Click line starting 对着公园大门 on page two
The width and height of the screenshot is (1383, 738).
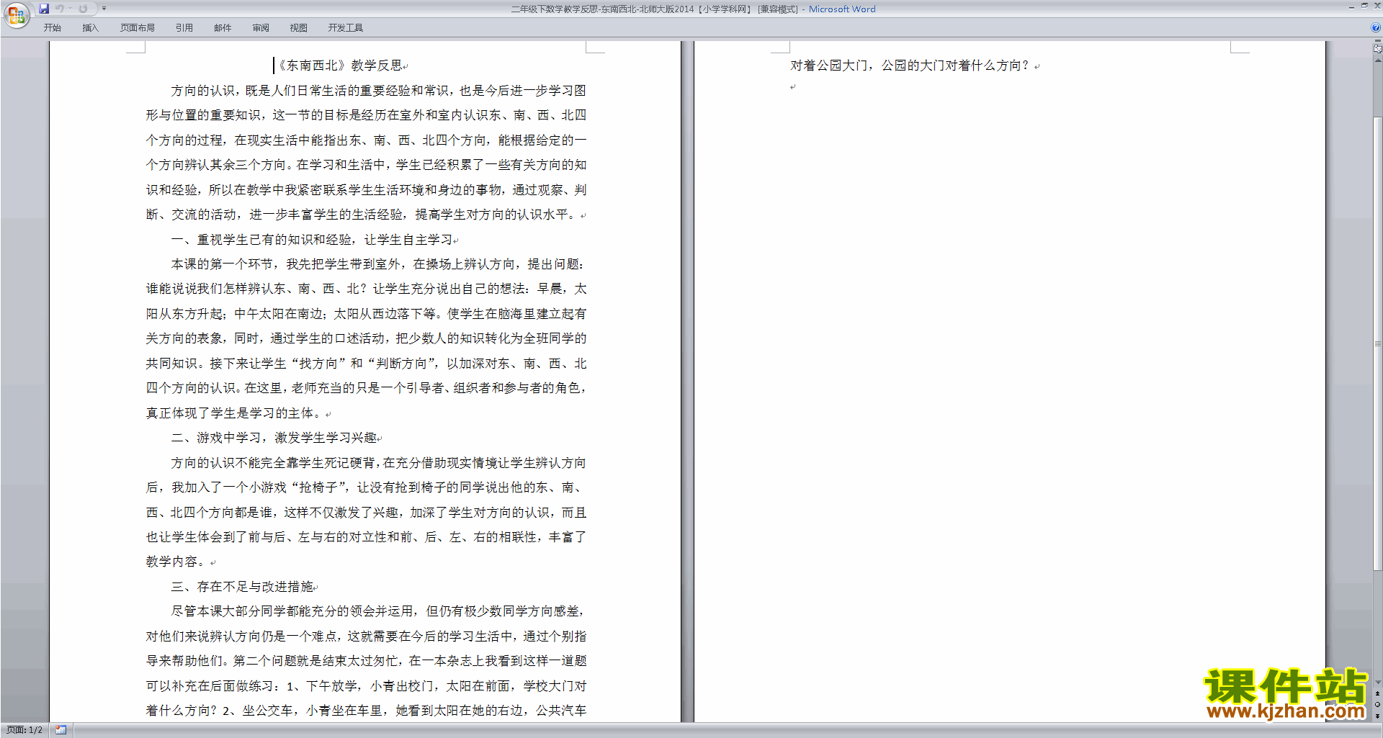click(x=910, y=66)
